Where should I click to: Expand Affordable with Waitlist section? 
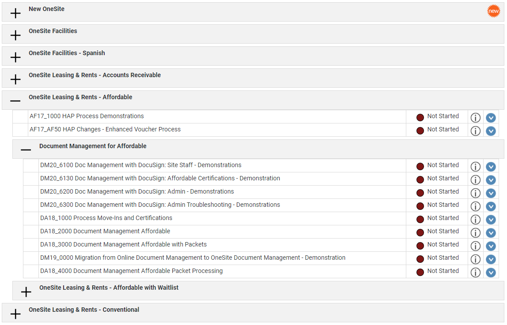(x=26, y=292)
